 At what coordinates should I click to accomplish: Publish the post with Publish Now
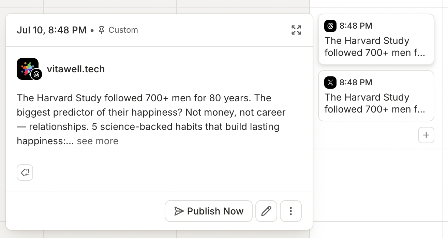[x=209, y=211]
